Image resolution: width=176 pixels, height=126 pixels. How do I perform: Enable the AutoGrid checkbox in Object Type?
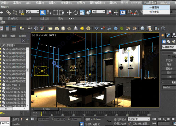[169, 57]
